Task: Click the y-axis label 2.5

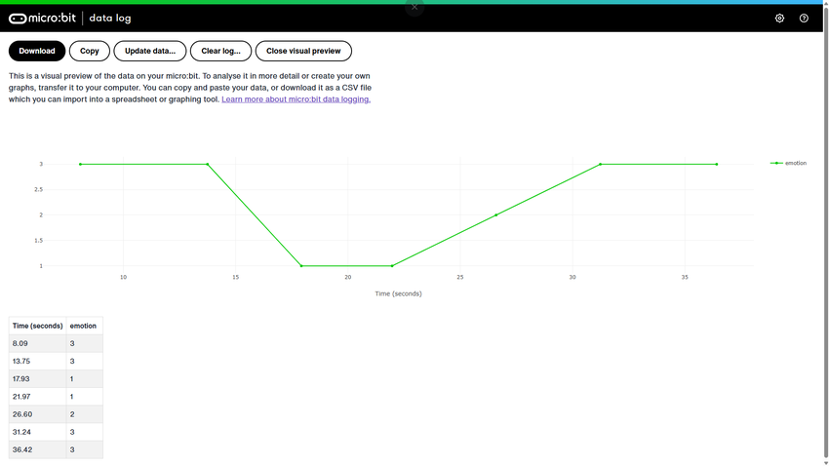Action: [39, 189]
